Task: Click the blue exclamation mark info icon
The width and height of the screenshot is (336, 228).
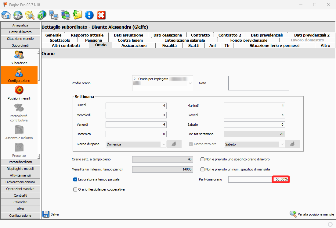Action: click(x=89, y=15)
